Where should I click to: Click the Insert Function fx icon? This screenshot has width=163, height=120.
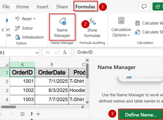pos(65,52)
